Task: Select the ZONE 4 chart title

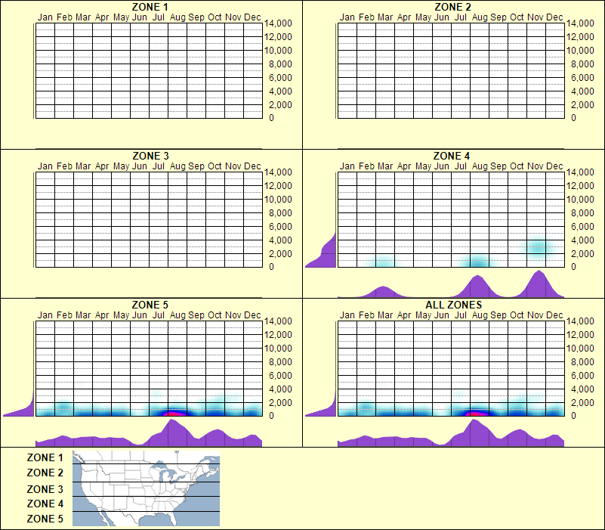Action: pyautogui.click(x=450, y=155)
